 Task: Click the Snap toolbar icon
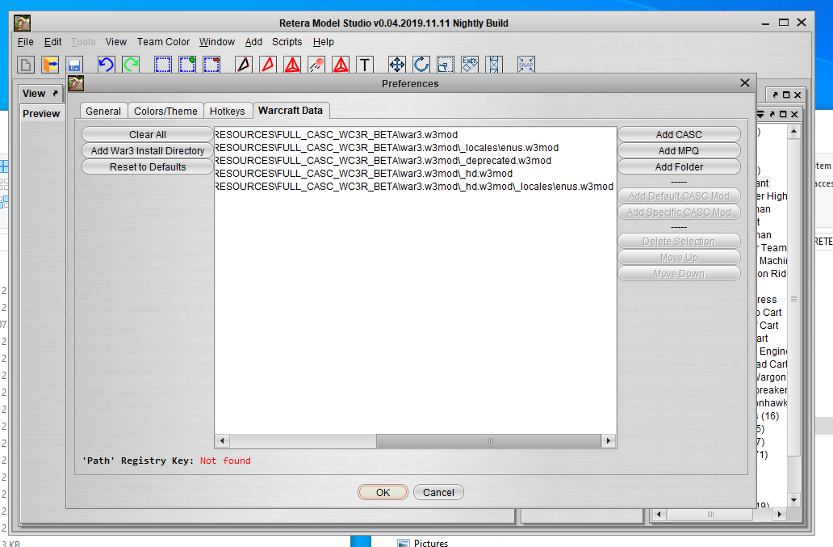click(x=526, y=65)
